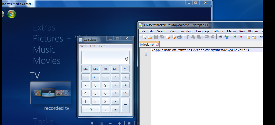Click the square root button

(x=125, y=77)
